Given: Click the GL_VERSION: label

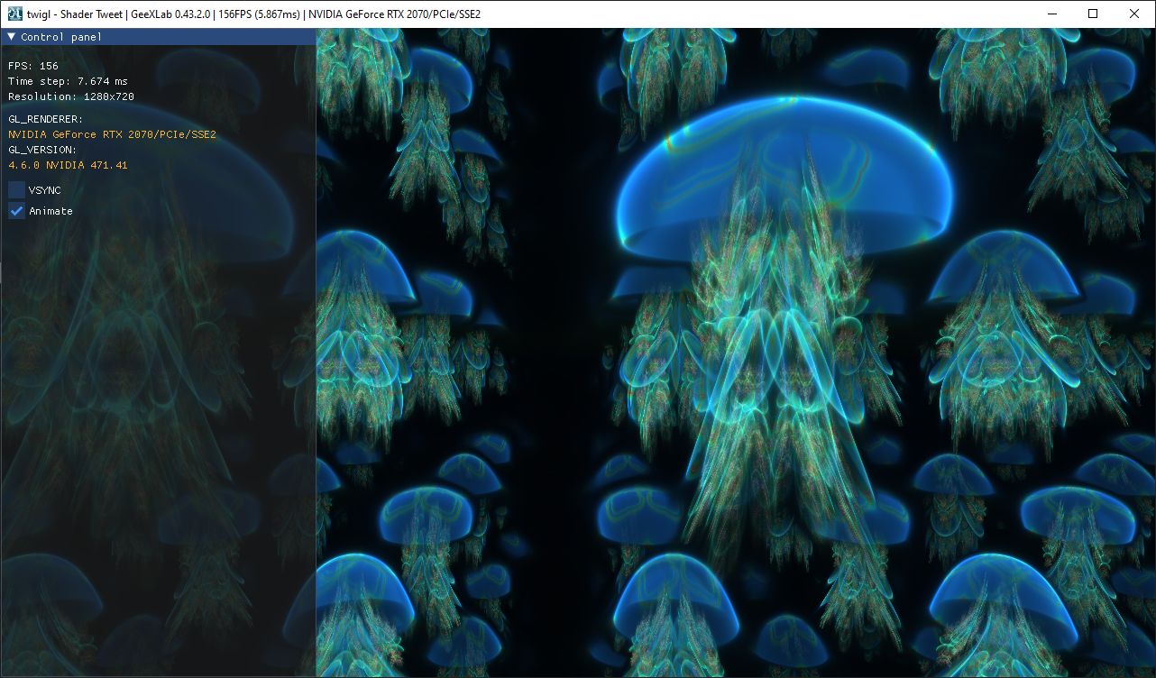Looking at the screenshot, I should tap(42, 150).
